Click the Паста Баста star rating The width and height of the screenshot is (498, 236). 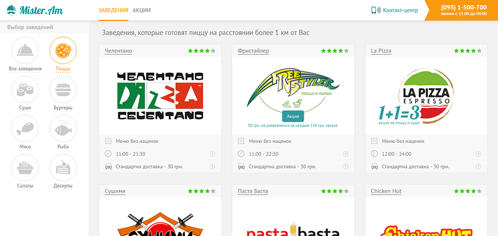click(x=335, y=191)
